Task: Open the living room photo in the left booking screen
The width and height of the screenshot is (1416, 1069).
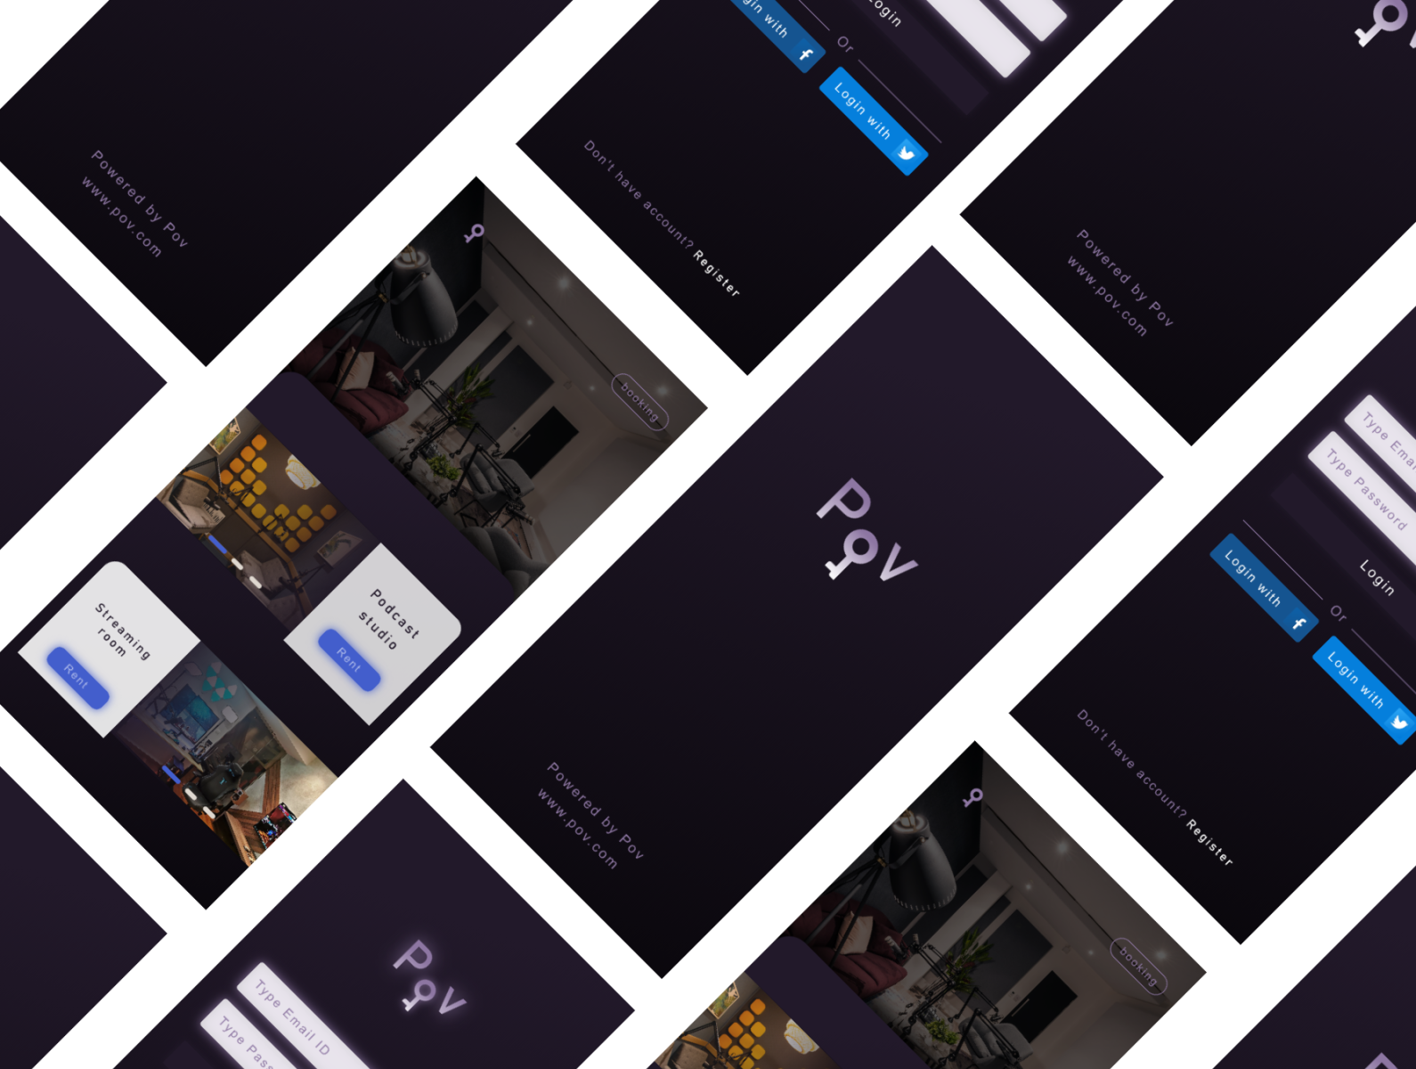Action: click(x=494, y=383)
